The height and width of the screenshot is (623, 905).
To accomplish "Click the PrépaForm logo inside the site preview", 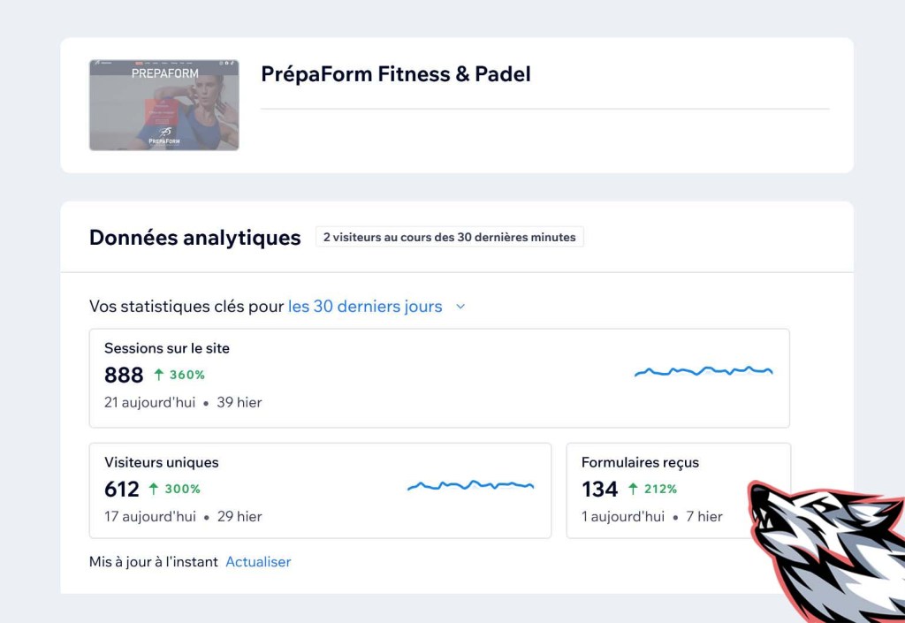I will (x=163, y=134).
